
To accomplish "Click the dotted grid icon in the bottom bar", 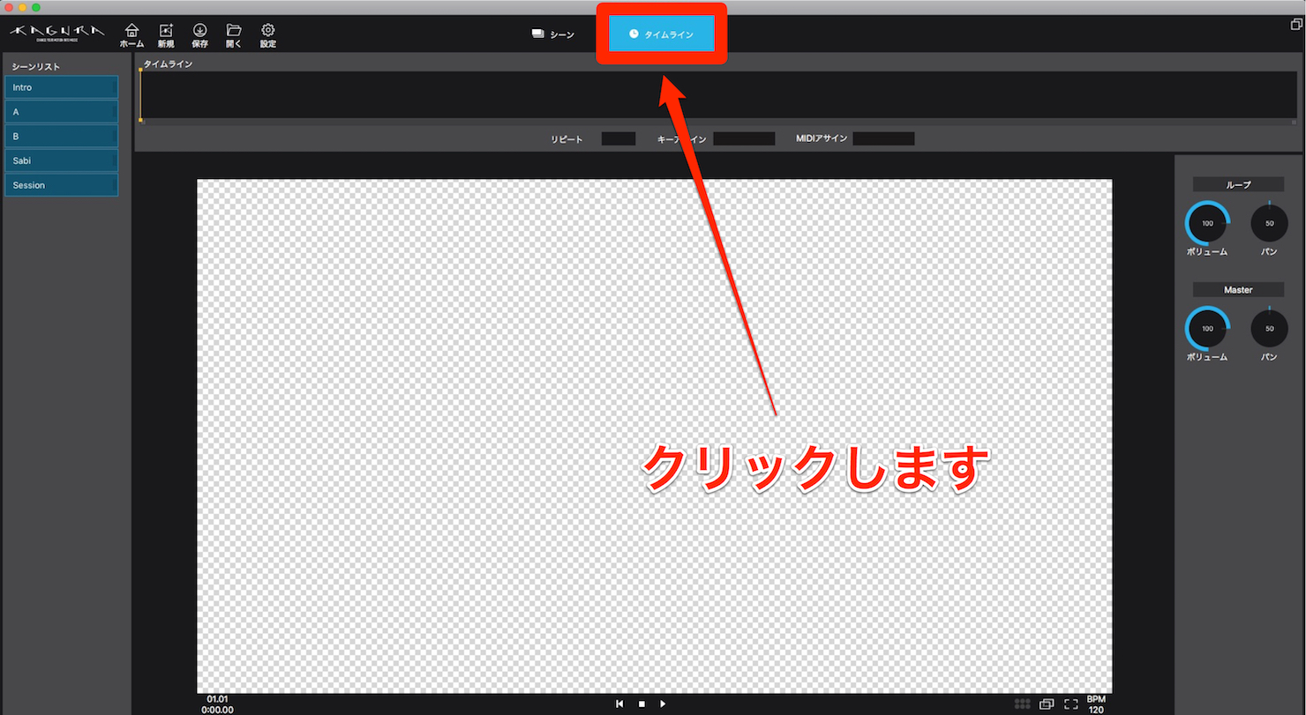I will 1023,704.
